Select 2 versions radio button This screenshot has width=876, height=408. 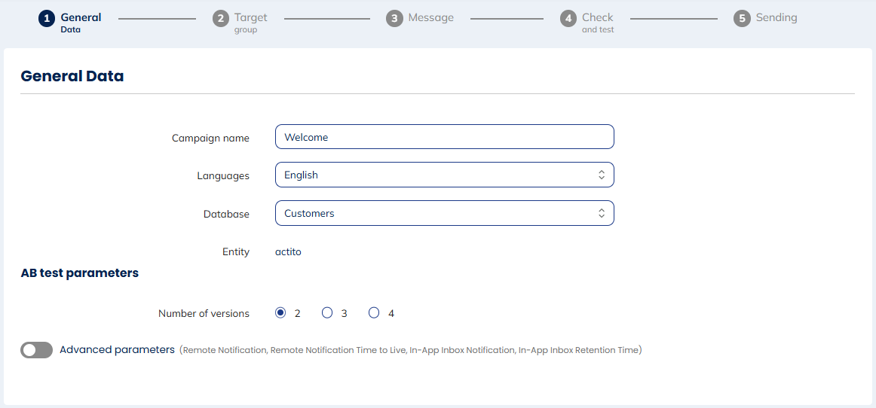(x=281, y=313)
